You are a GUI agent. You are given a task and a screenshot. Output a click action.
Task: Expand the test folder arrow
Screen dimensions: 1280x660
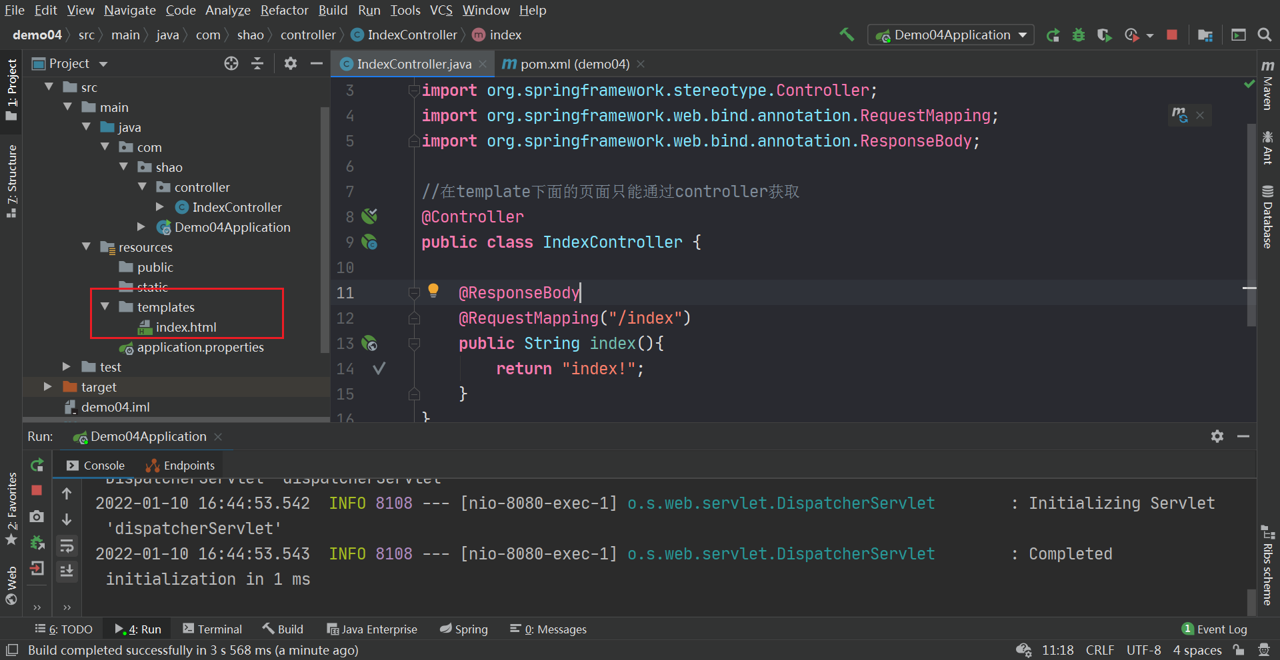click(66, 366)
